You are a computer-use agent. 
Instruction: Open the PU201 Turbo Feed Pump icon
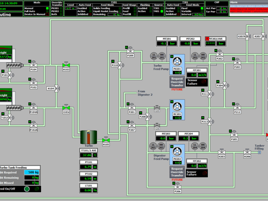tap(177, 61)
